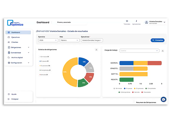Click the Ayuda help icon

coord(9,94)
